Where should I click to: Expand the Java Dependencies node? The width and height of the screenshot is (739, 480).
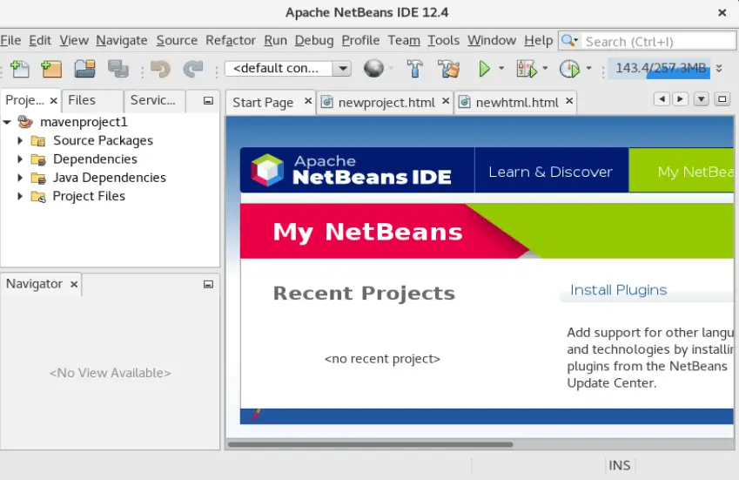[x=20, y=178]
